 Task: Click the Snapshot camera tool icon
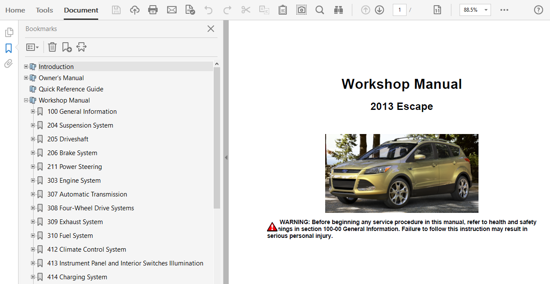(x=301, y=10)
